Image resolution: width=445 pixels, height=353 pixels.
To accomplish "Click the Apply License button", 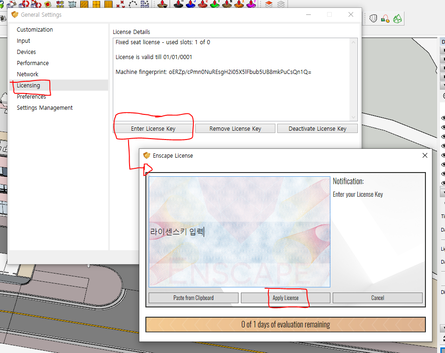I will click(286, 298).
